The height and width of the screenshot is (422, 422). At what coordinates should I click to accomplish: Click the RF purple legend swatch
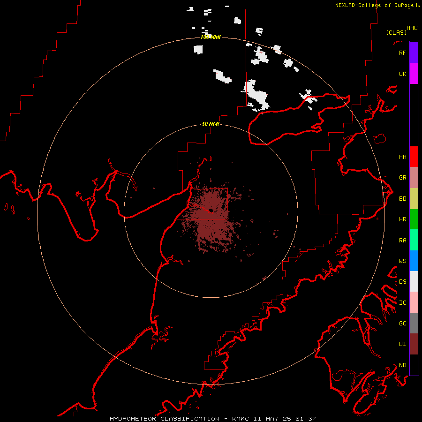point(414,53)
